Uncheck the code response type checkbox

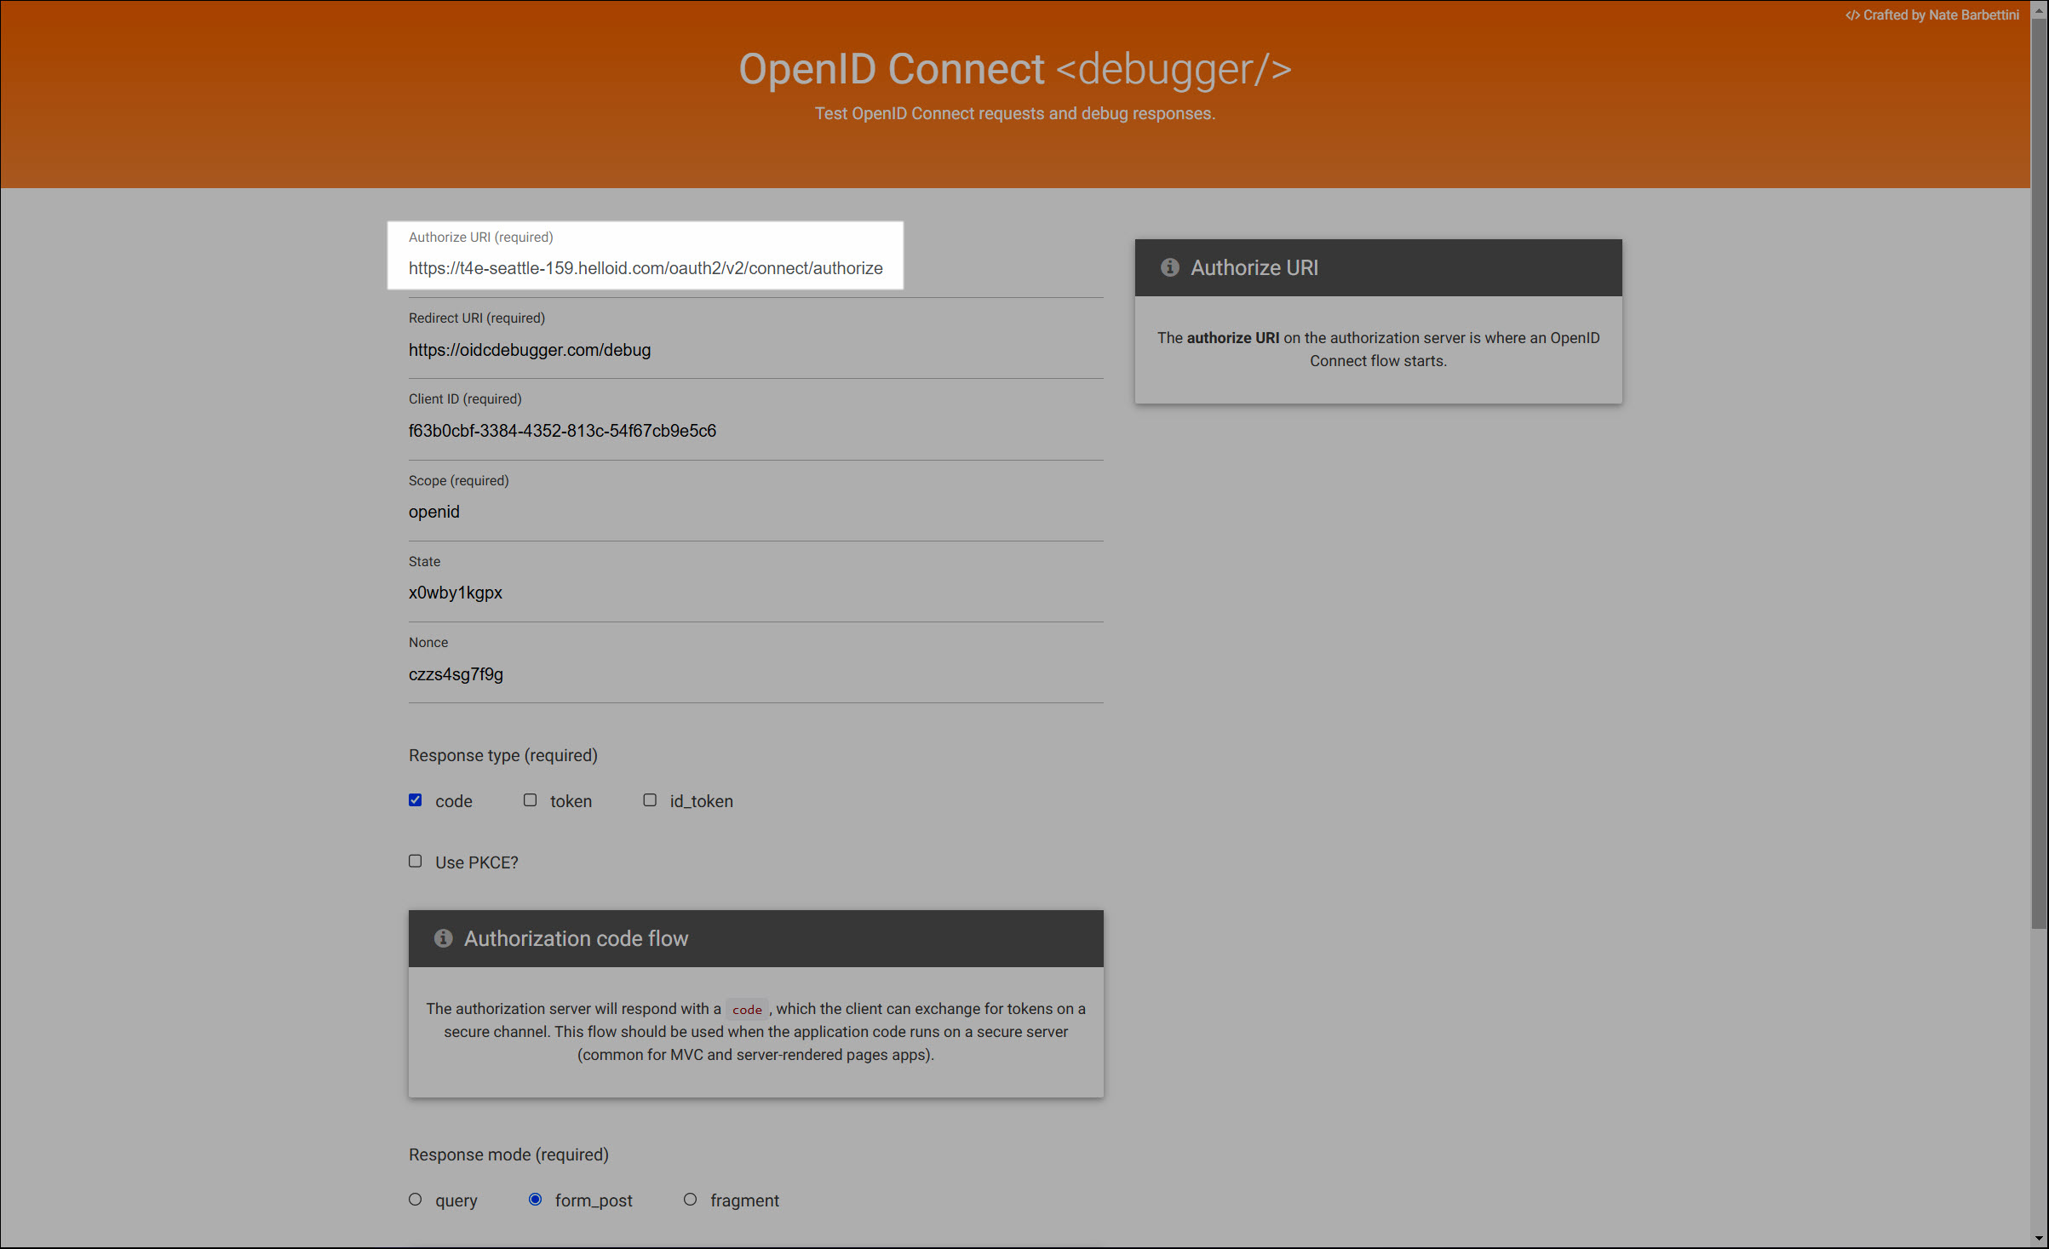point(416,800)
